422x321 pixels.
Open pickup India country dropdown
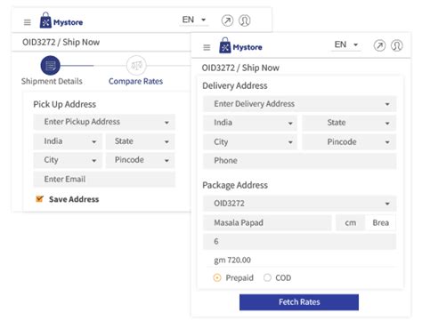68,141
